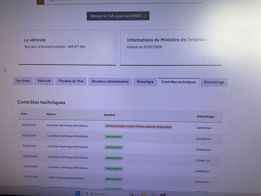
Task: Select the Contrôles techniques tab
Action: point(178,82)
